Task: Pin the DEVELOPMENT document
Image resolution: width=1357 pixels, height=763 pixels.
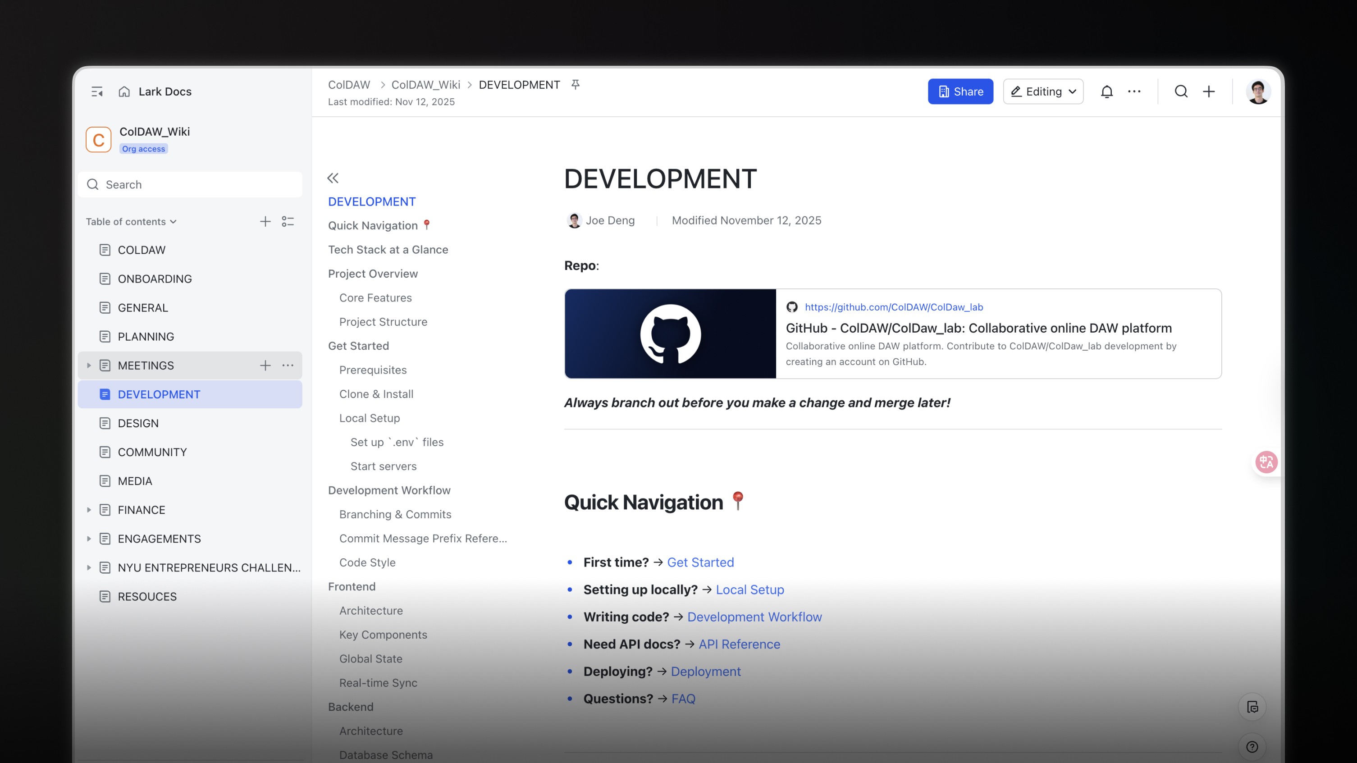Action: coord(575,85)
